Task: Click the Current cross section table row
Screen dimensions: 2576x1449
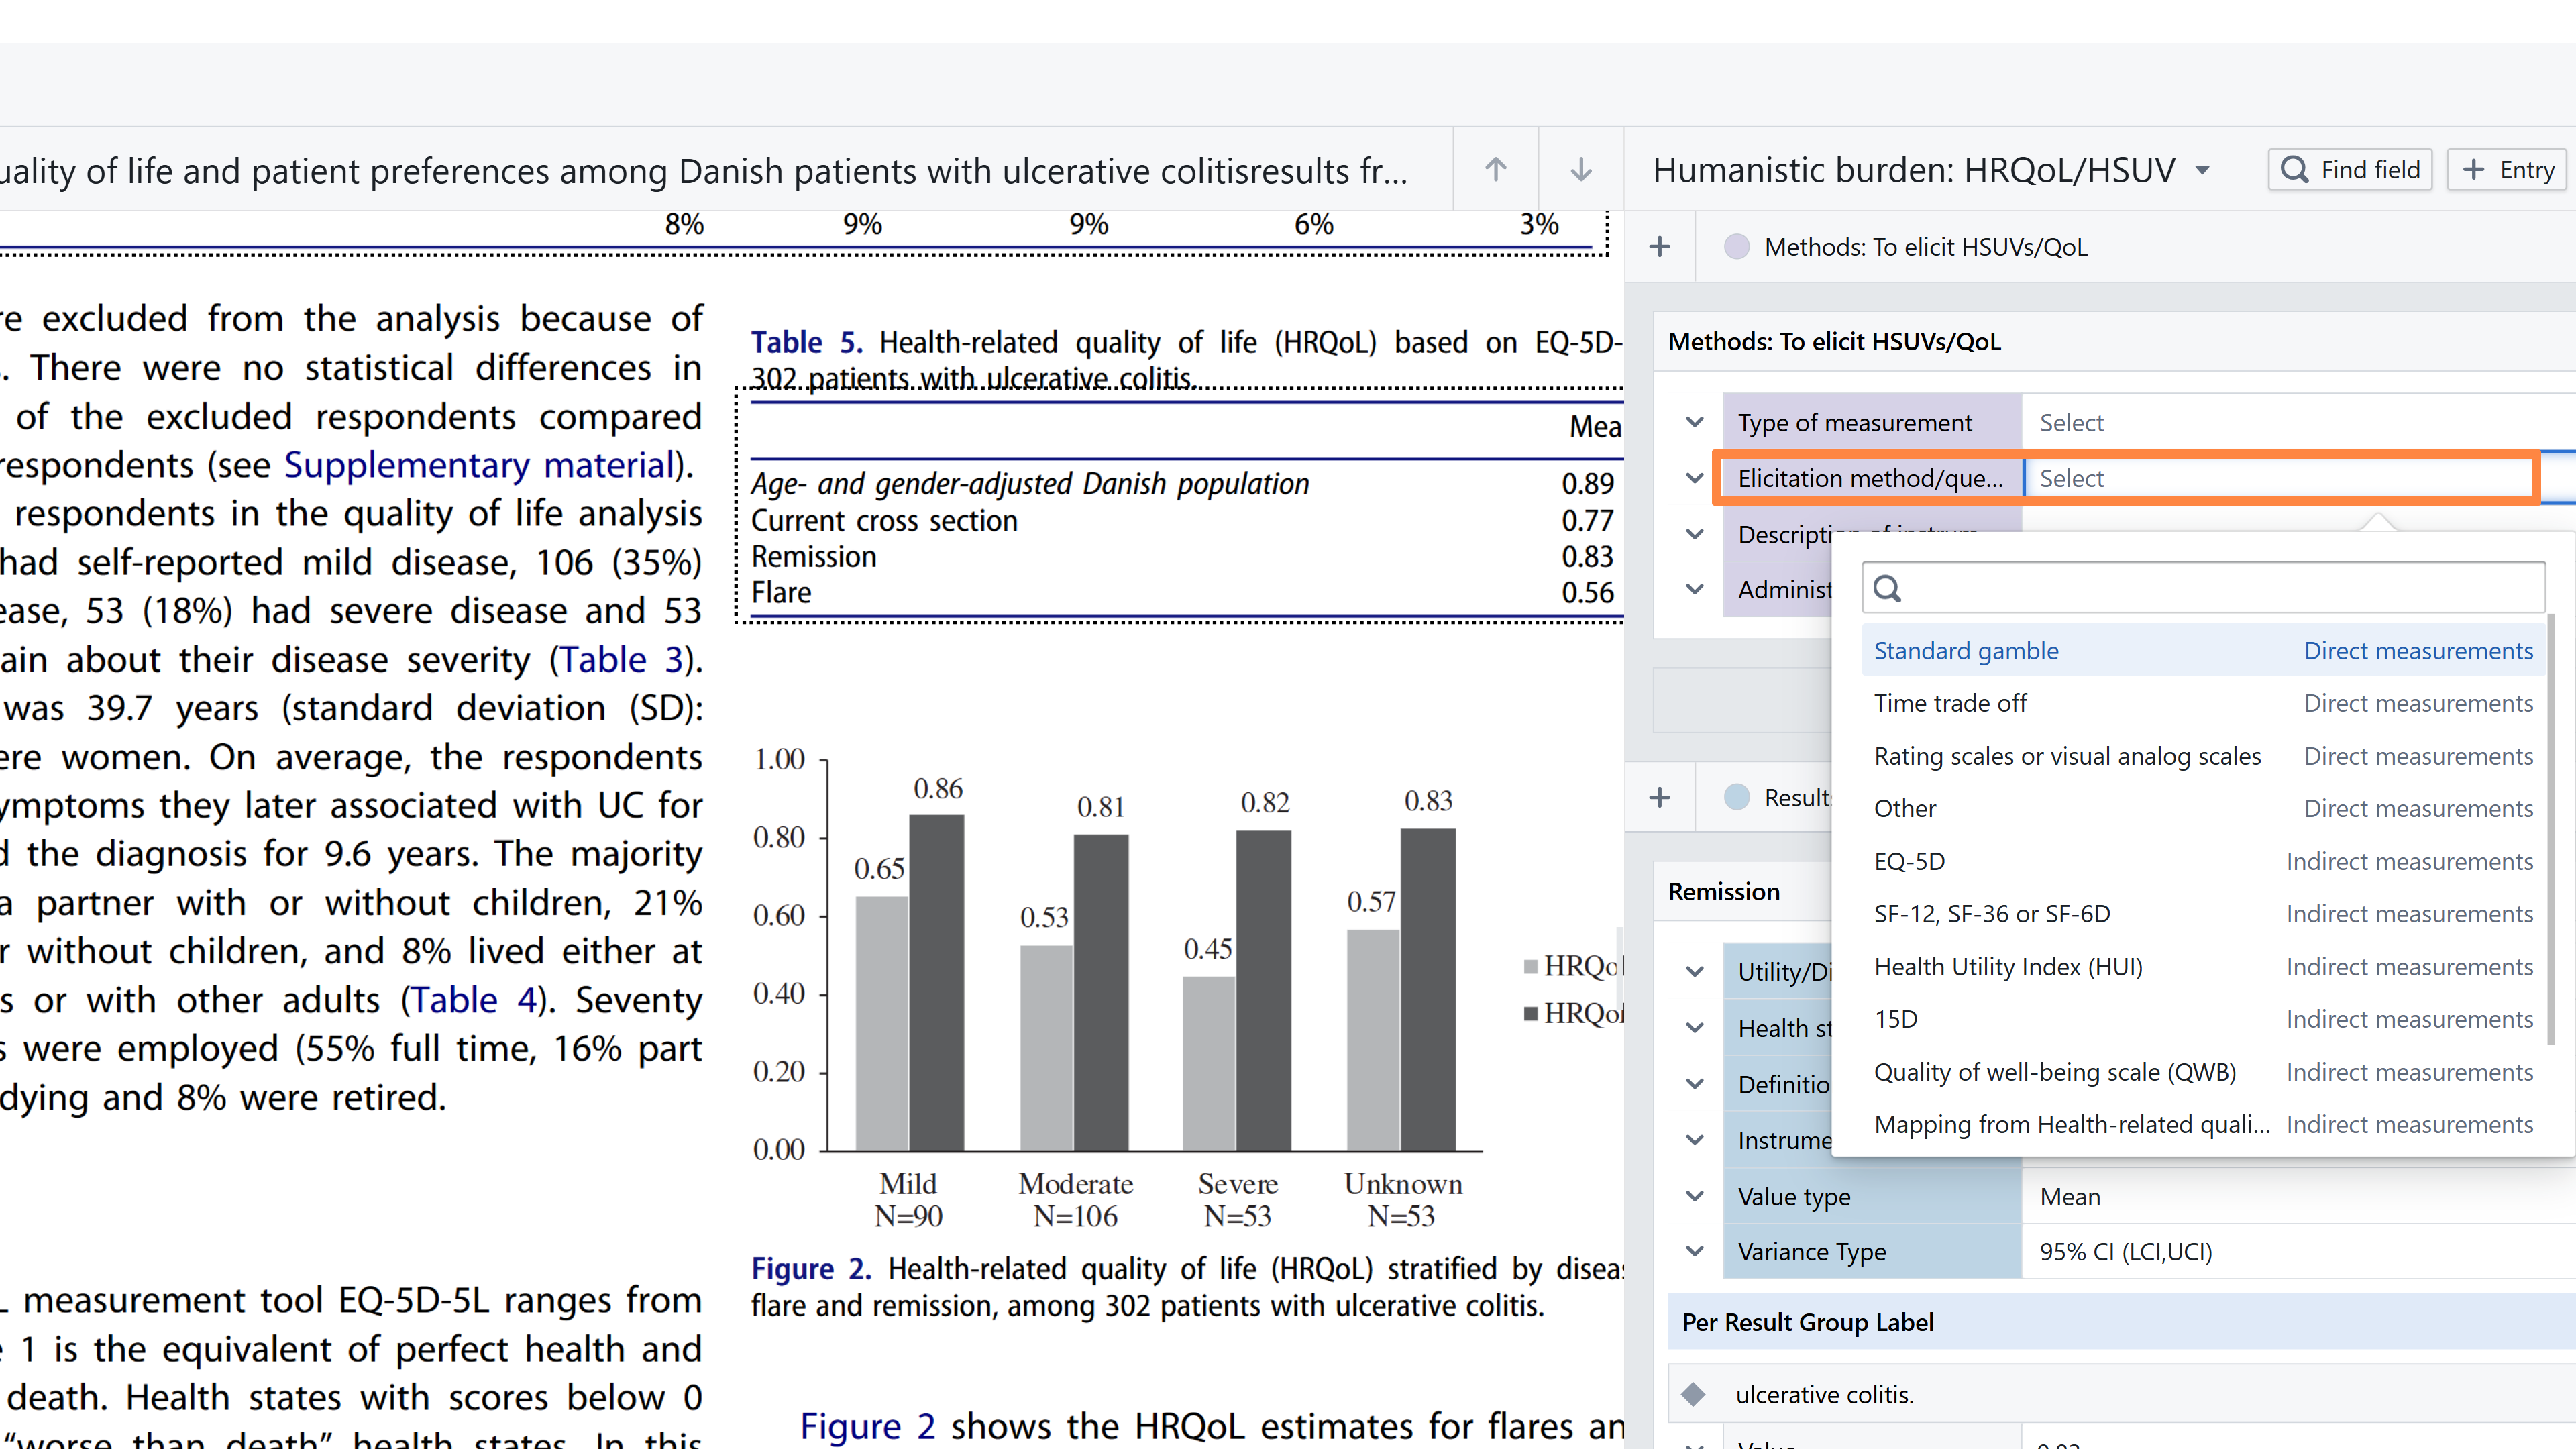Action: coord(1182,520)
